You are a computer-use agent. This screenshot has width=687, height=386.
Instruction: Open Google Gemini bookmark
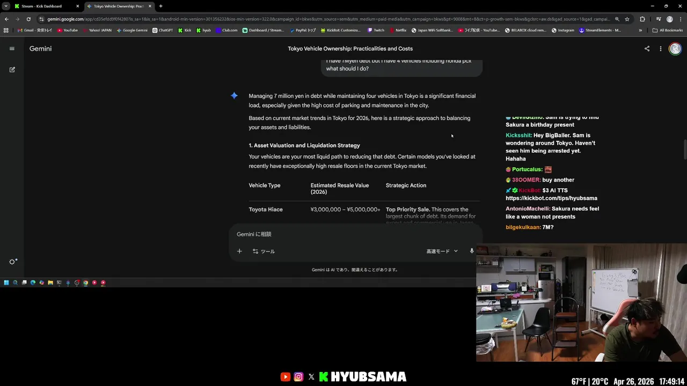pyautogui.click(x=132, y=30)
